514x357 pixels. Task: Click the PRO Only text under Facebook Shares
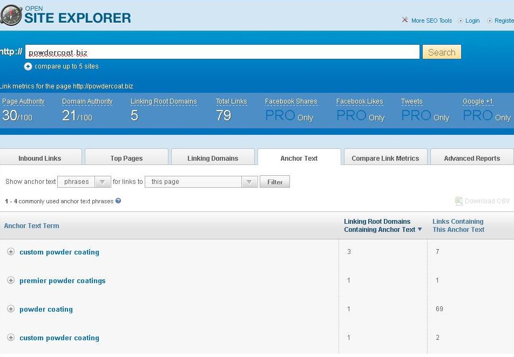click(289, 115)
